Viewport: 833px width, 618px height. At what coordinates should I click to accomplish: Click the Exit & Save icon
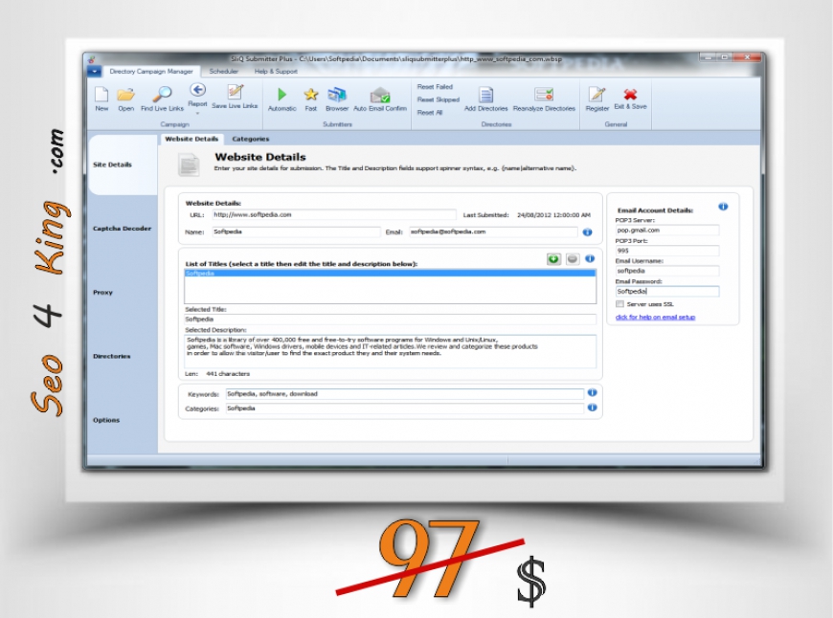coord(630,94)
